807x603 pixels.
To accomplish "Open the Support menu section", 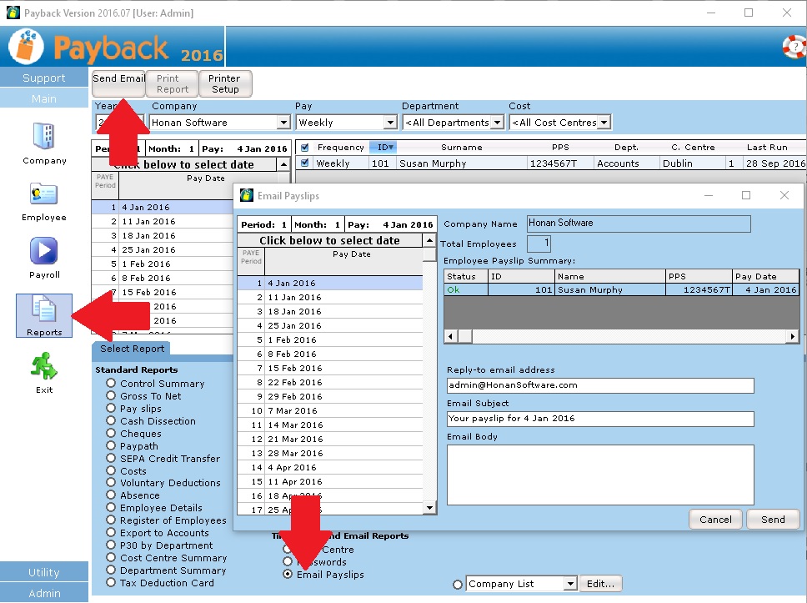I will 43,78.
